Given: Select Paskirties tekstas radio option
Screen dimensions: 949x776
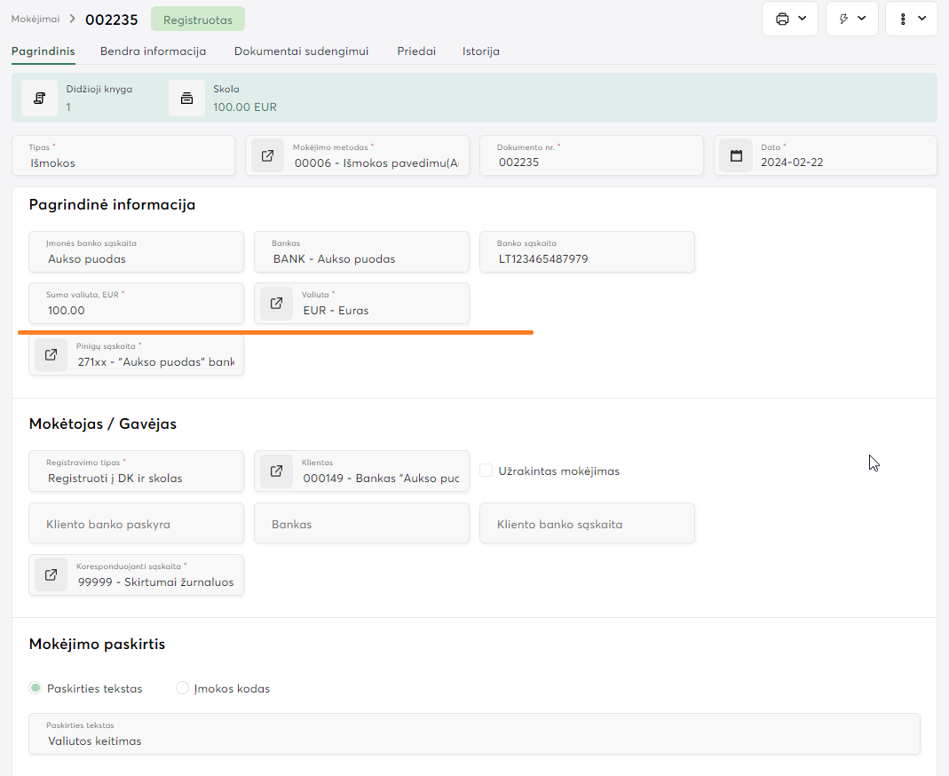Looking at the screenshot, I should [x=36, y=688].
